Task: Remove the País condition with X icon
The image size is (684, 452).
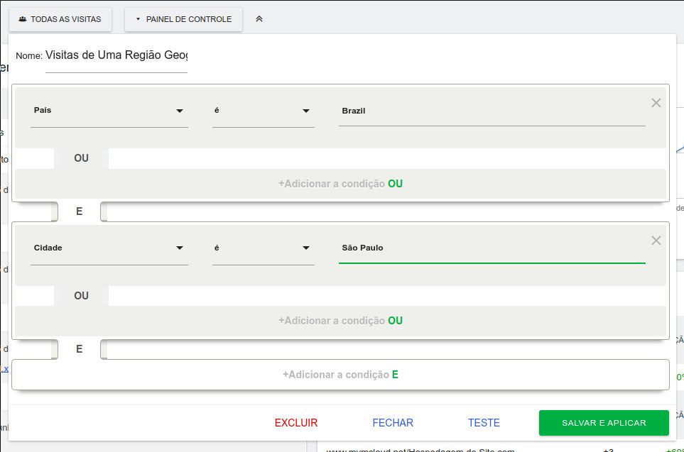Action: (x=656, y=103)
